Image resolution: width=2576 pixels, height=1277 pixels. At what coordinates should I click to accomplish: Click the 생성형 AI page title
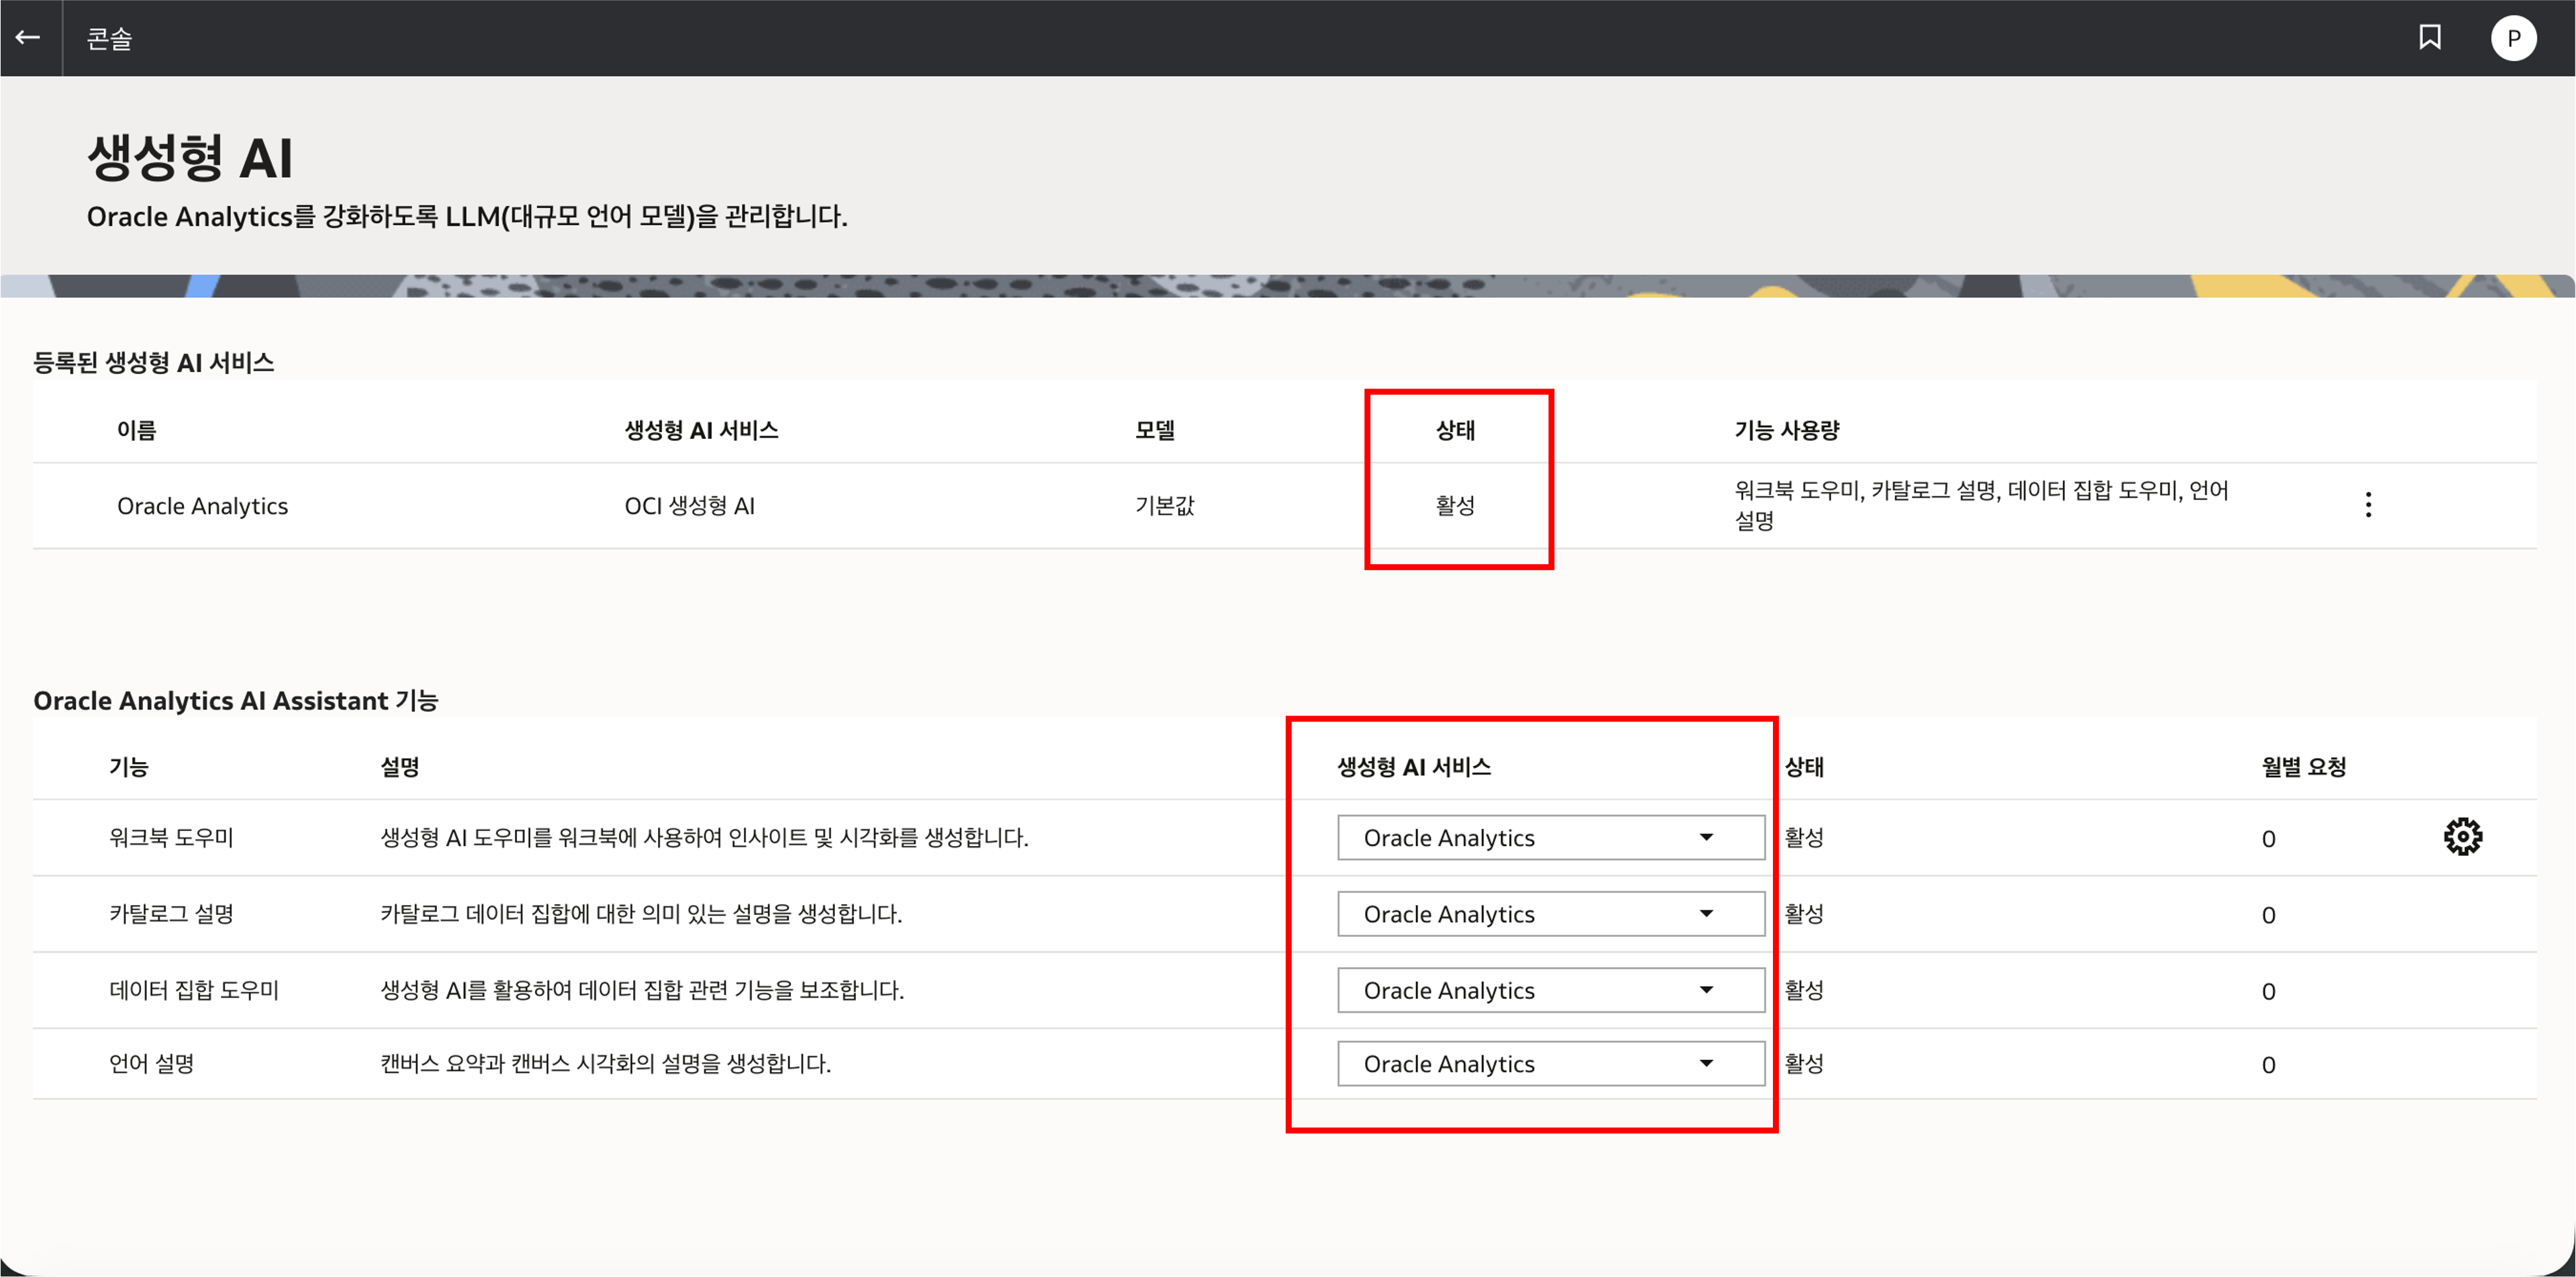click(190, 158)
